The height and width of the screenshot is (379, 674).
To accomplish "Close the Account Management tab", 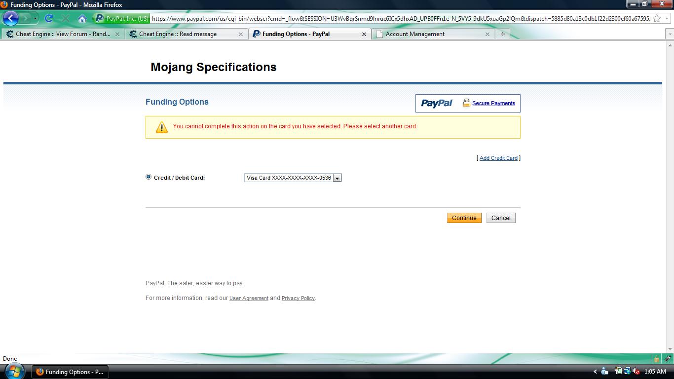I will (x=487, y=34).
